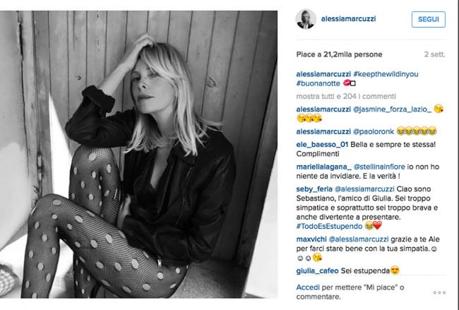This screenshot has width=459, height=310.
Task: Open ele_baesso_01 commenter profile
Action: (x=322, y=145)
